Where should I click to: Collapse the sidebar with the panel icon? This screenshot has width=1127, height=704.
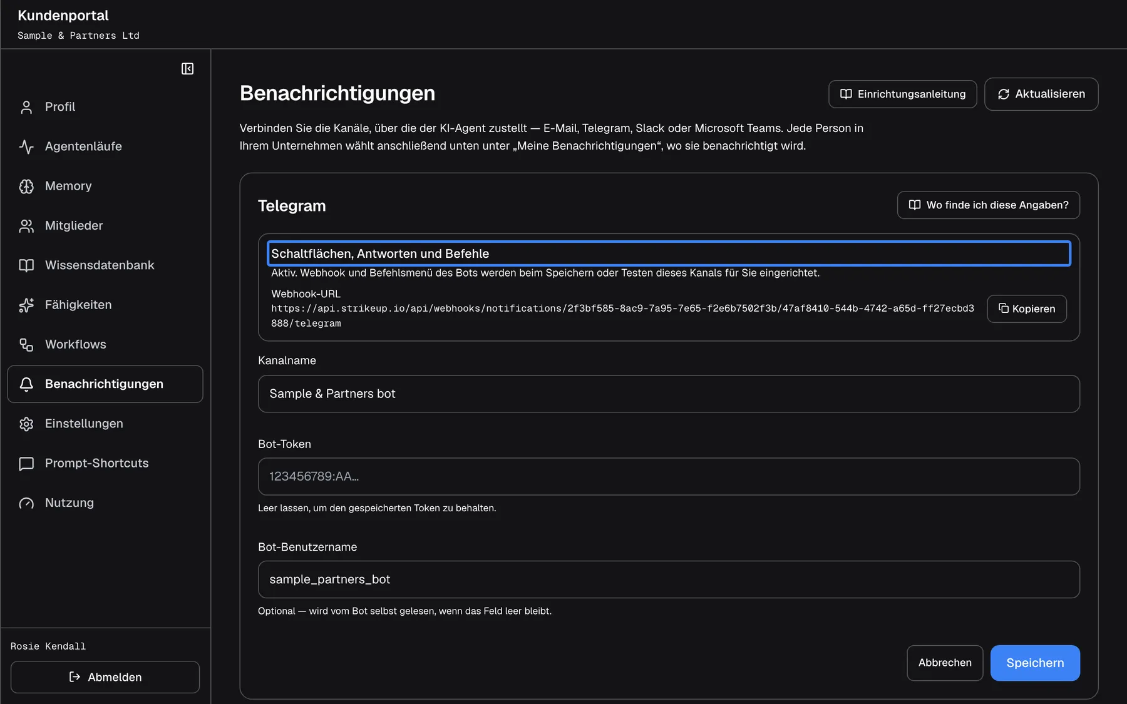[x=187, y=69]
